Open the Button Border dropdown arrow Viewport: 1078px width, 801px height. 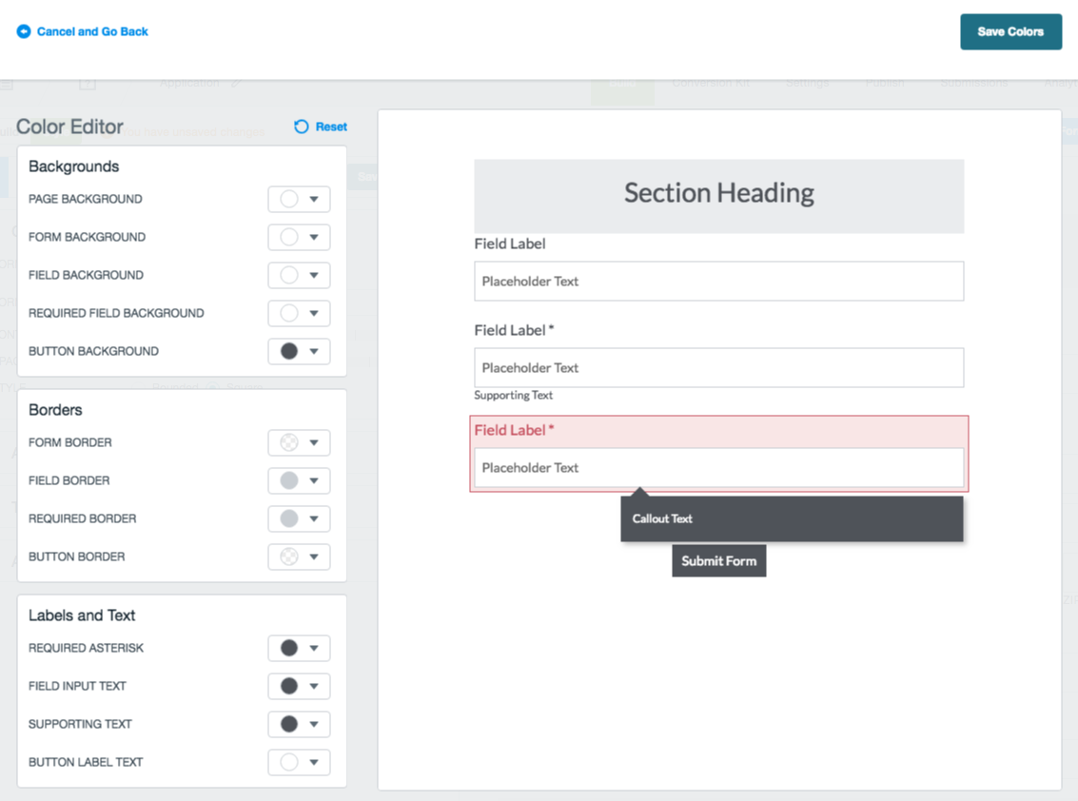[314, 557]
